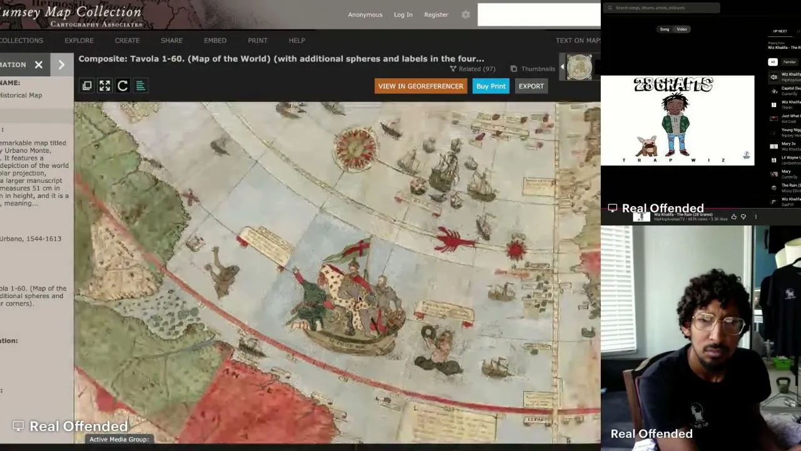Screen dimensions: 801x451
Task: Open the Embed menu
Action: pyautogui.click(x=215, y=40)
